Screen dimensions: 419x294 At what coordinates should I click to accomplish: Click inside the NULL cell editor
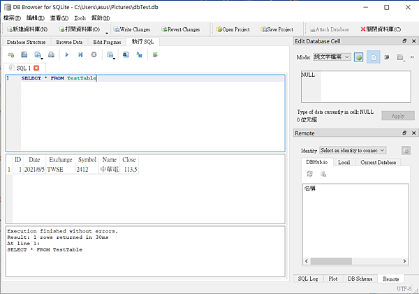pos(356,87)
